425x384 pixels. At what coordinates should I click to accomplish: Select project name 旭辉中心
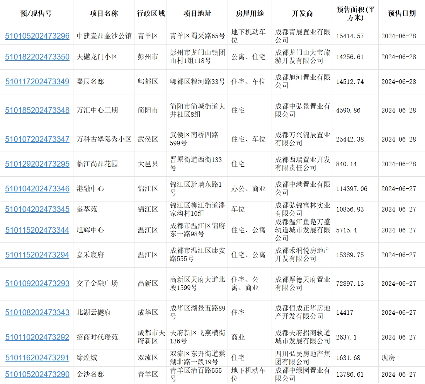[90, 230]
